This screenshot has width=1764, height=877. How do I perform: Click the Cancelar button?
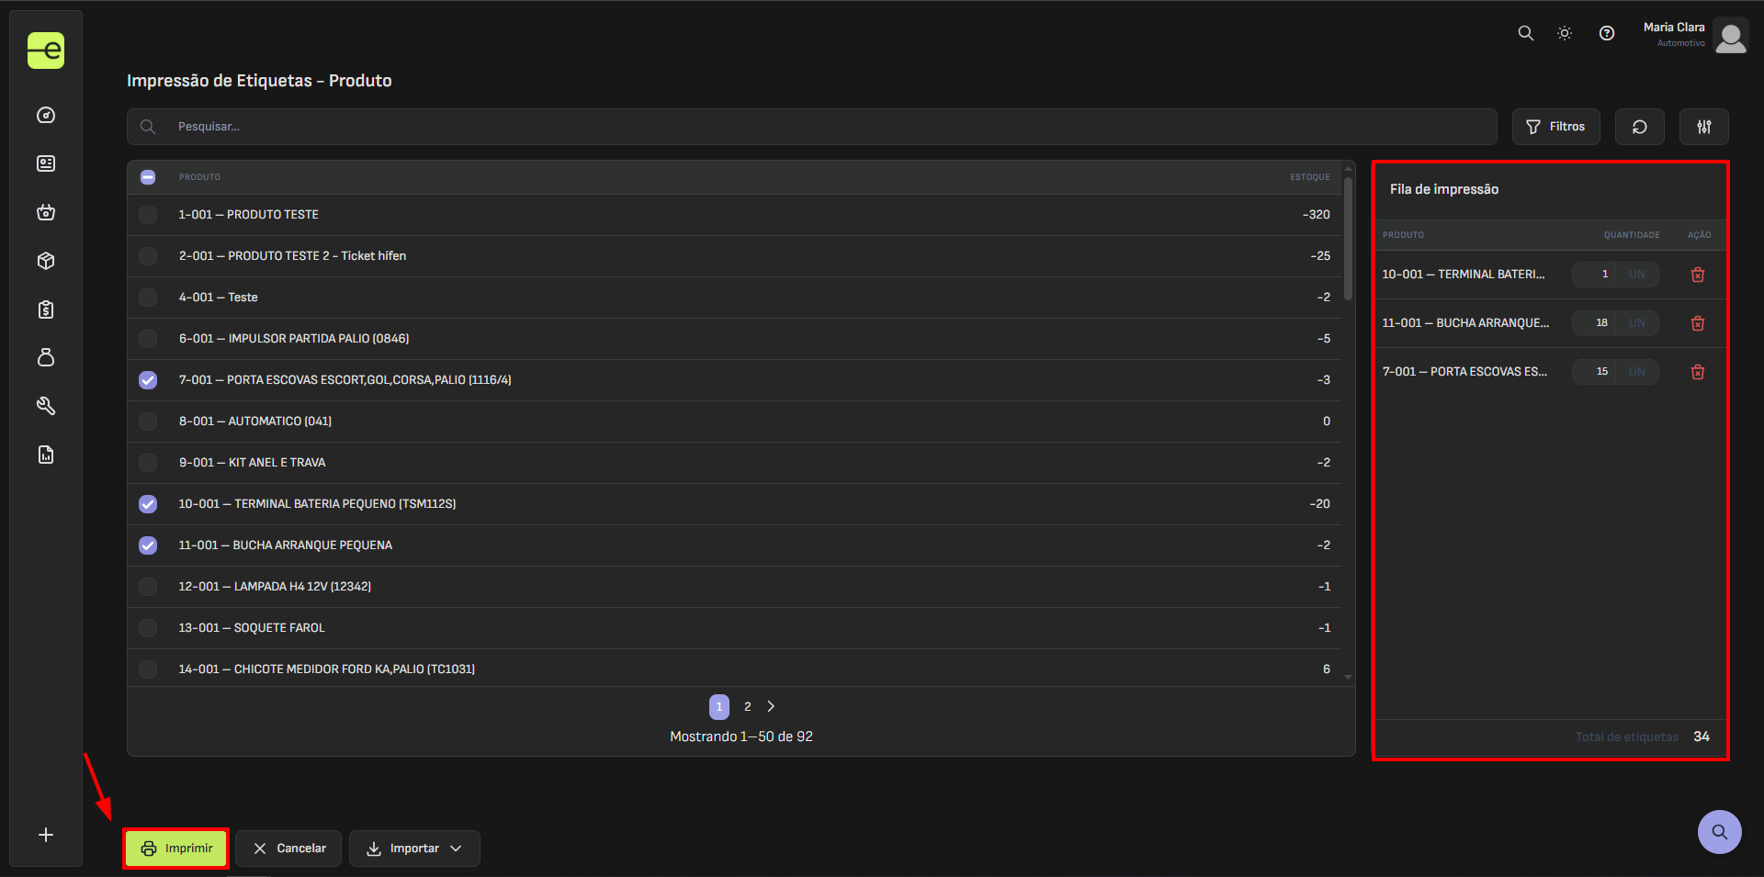point(288,849)
